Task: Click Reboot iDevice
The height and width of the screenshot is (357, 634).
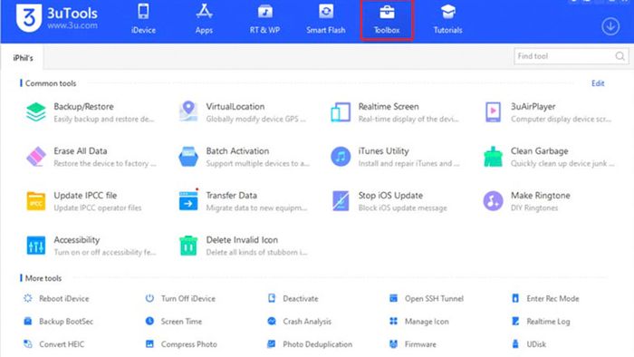Action: point(56,298)
